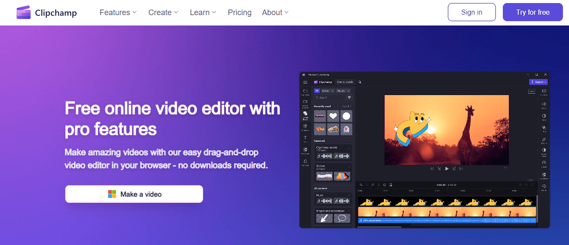Viewport: 569px width, 245px height.
Task: Open the Pricing page
Action: pos(239,13)
